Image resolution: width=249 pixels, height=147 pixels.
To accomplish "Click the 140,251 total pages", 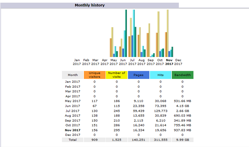I will click(138, 140).
